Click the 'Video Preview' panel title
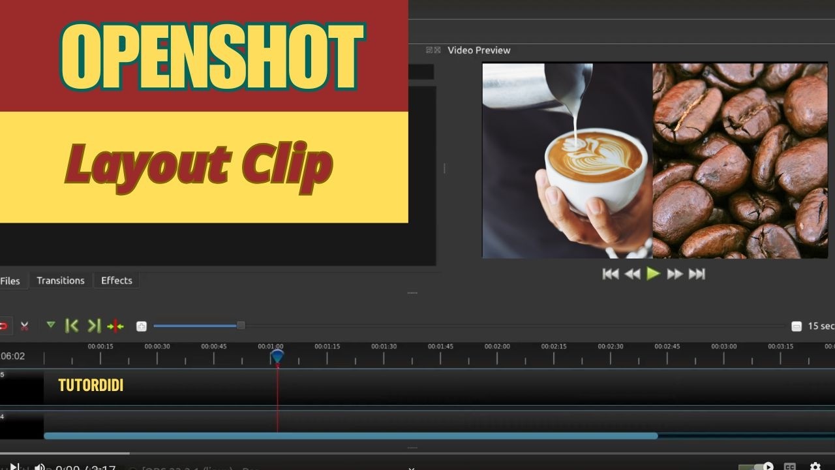This screenshot has height=470, width=835. pos(479,50)
